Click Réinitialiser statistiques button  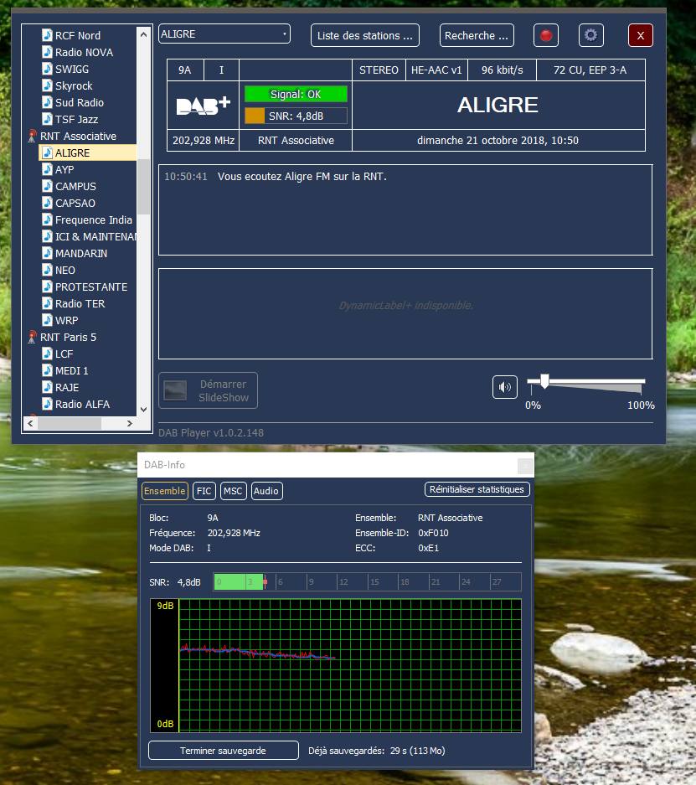477,489
